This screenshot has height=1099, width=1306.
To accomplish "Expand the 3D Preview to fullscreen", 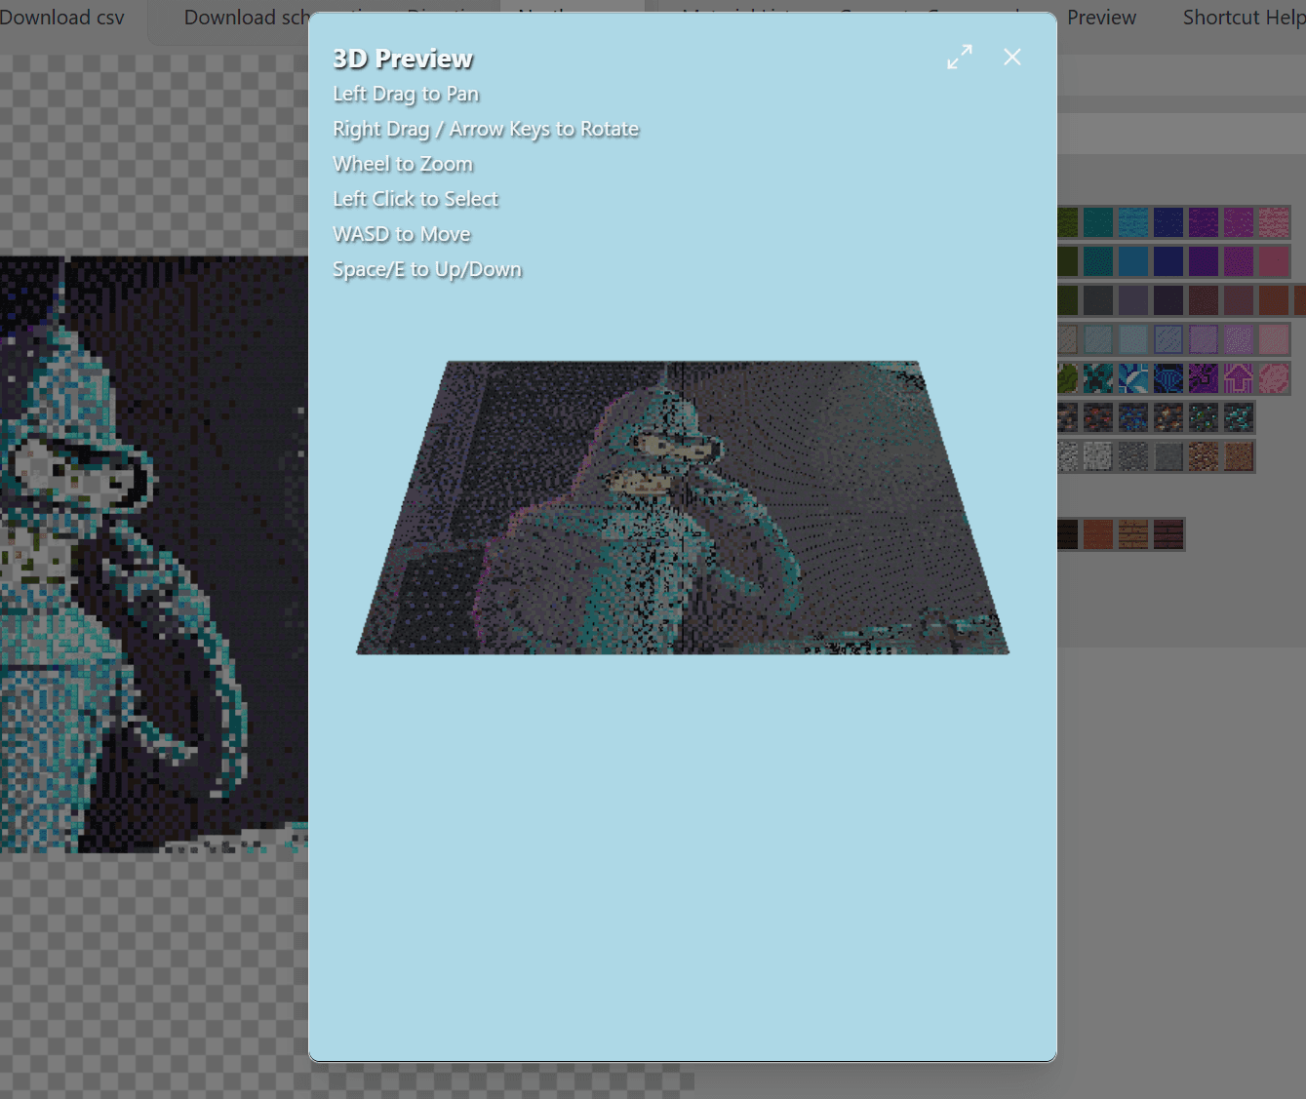I will click(960, 58).
